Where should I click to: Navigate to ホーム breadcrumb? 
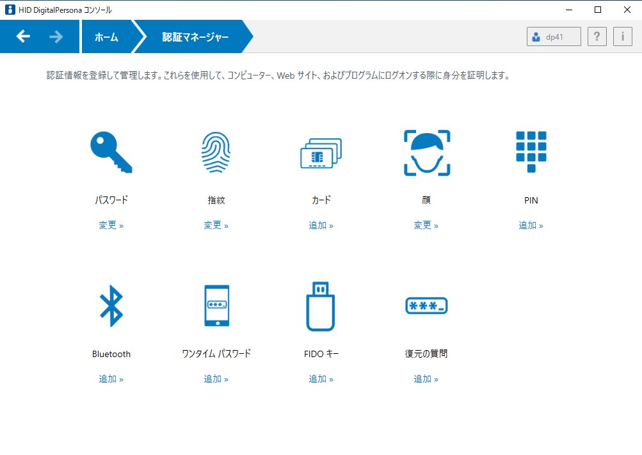(x=106, y=37)
